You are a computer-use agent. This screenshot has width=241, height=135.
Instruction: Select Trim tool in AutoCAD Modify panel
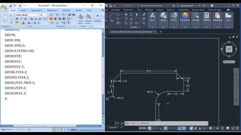pyautogui.click(x=136, y=14)
